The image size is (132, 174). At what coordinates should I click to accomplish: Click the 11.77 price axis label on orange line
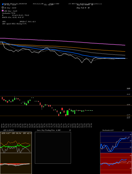coord(128,115)
